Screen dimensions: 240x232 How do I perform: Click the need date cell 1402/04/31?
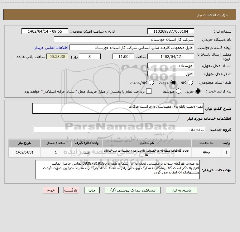(25, 152)
